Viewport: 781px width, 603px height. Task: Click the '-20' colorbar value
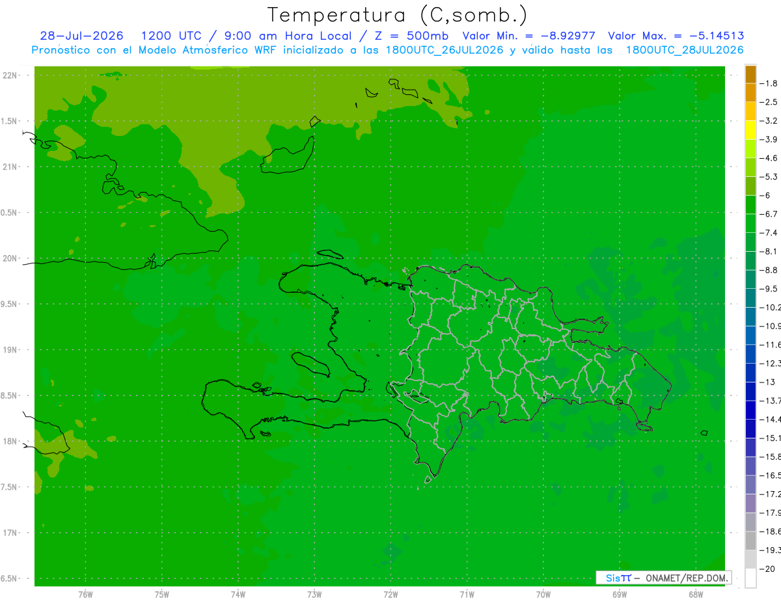click(767, 569)
